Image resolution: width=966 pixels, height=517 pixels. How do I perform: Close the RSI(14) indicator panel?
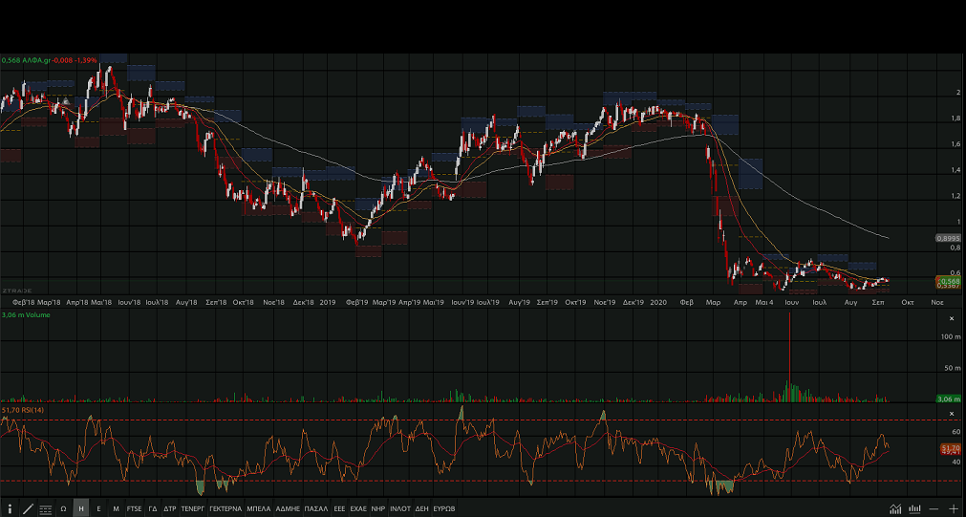pos(950,411)
